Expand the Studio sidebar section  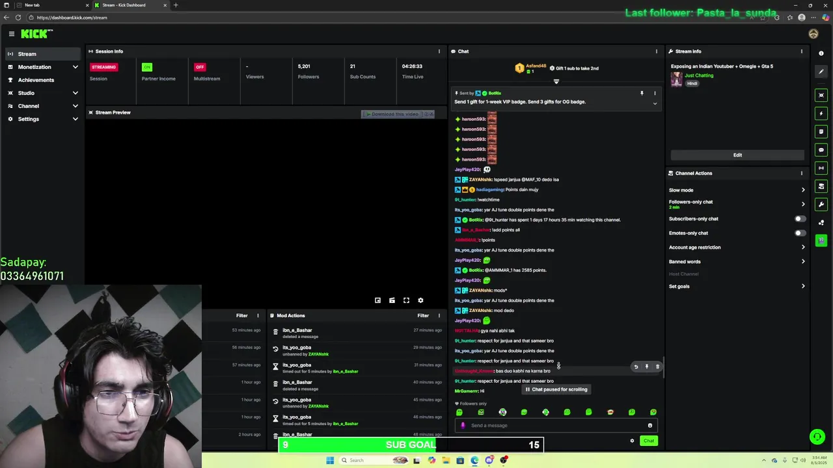(42, 93)
